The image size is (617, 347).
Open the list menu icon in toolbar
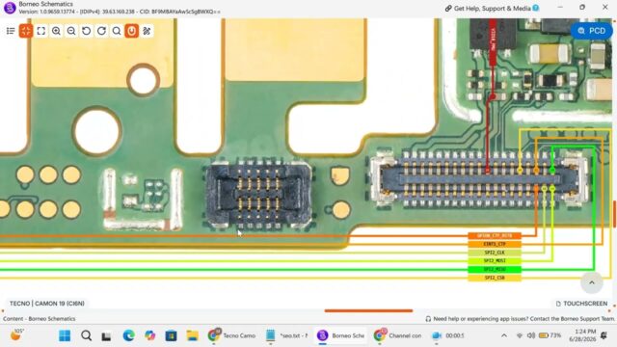[x=11, y=31]
